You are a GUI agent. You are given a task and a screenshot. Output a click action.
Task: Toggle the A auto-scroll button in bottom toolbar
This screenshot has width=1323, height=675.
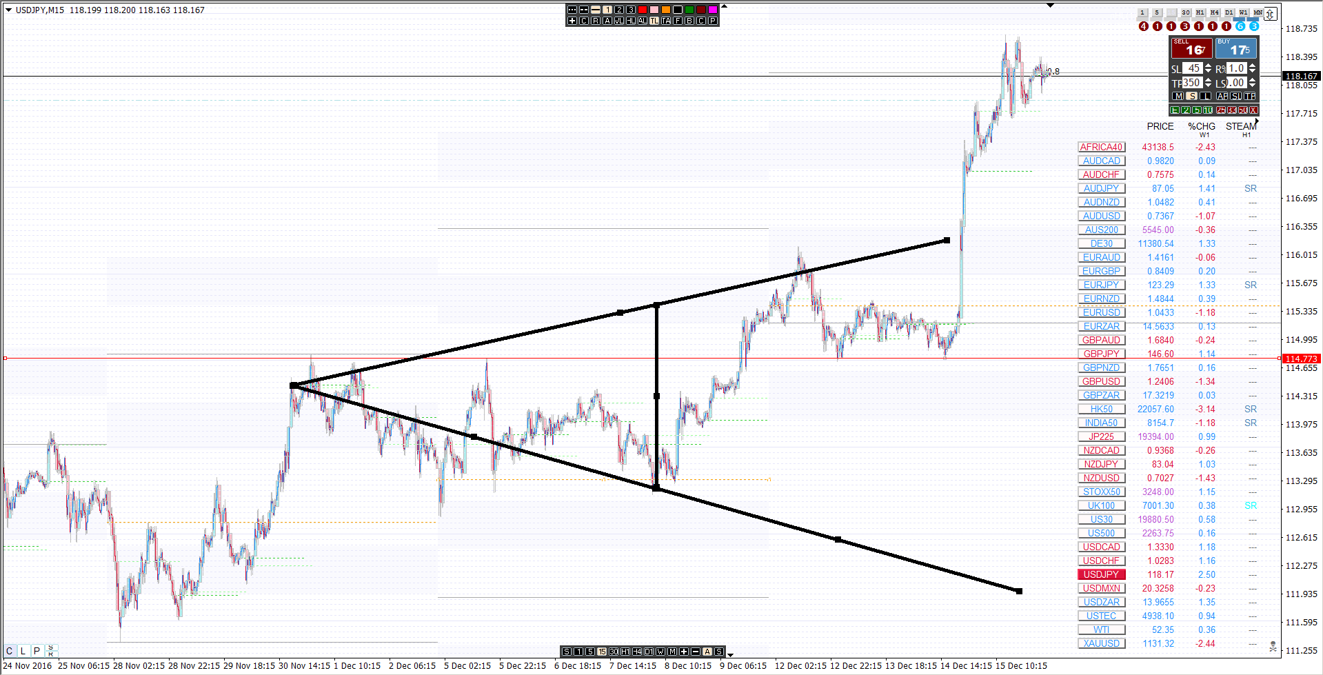coord(707,652)
